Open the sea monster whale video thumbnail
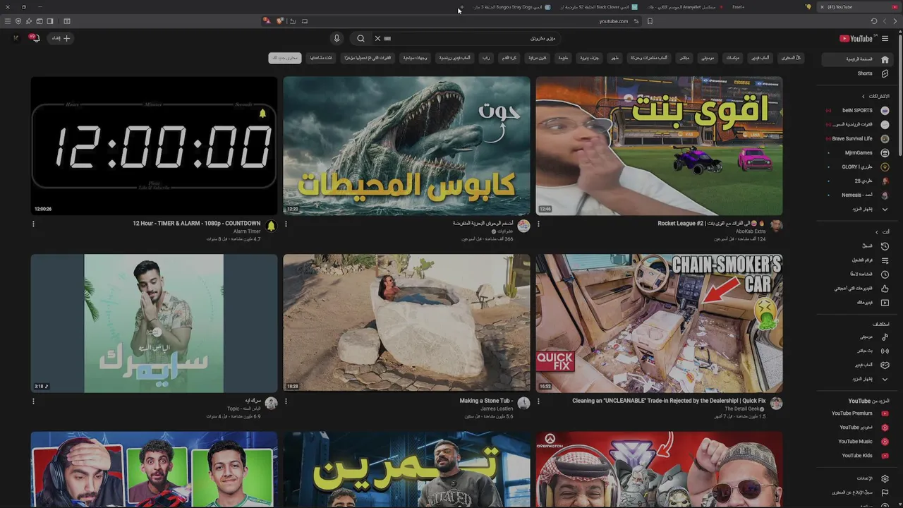 point(406,145)
